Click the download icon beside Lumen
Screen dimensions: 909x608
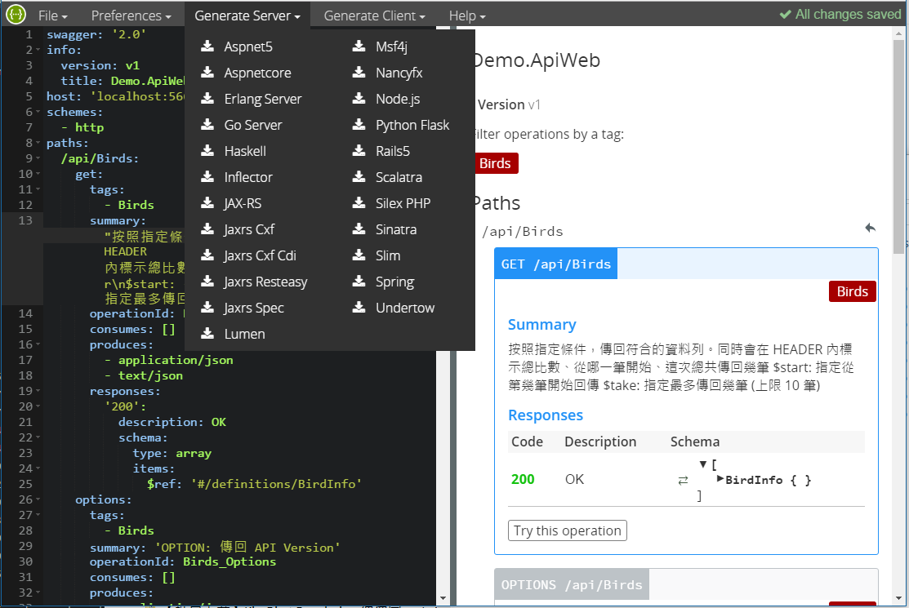tap(207, 334)
